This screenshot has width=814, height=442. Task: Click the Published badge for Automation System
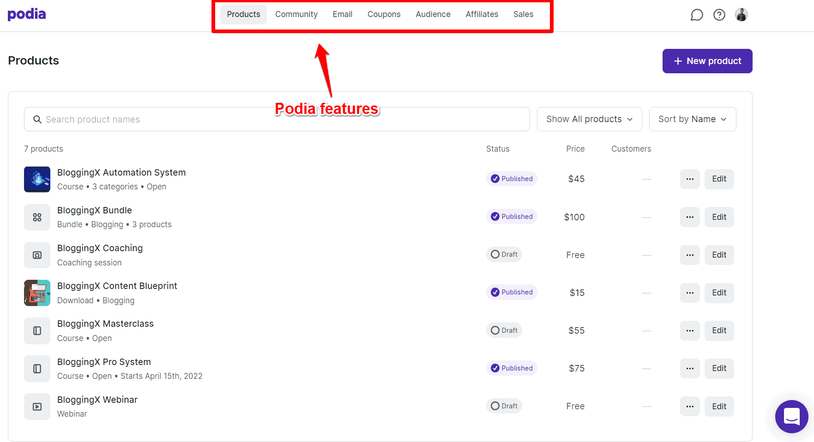point(512,179)
